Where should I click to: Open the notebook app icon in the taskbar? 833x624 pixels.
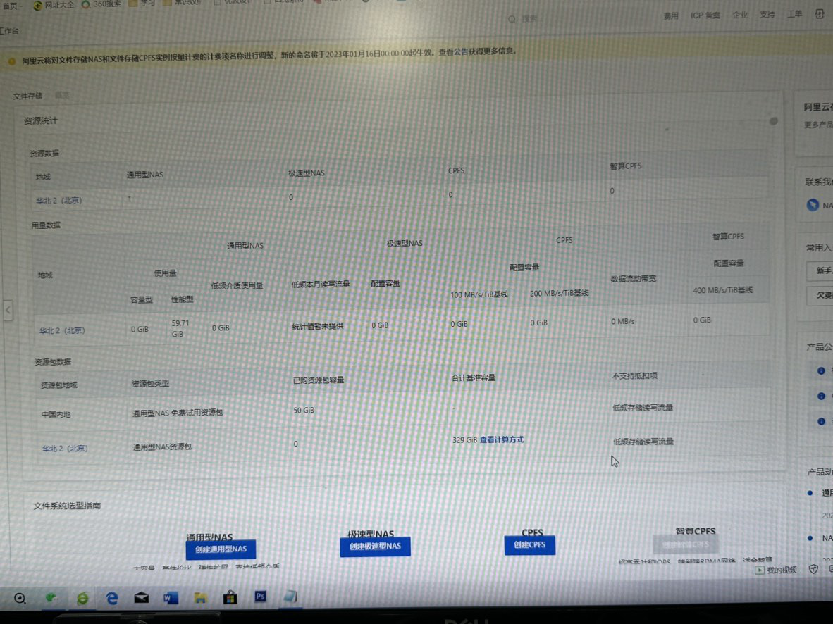[x=290, y=597]
